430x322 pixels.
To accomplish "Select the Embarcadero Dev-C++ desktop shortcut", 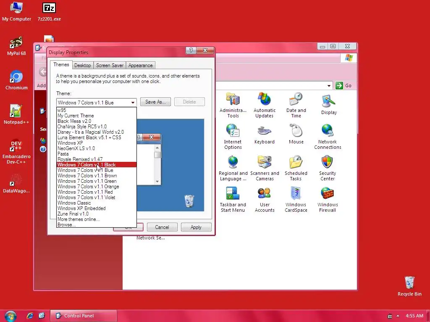I will (16, 152).
